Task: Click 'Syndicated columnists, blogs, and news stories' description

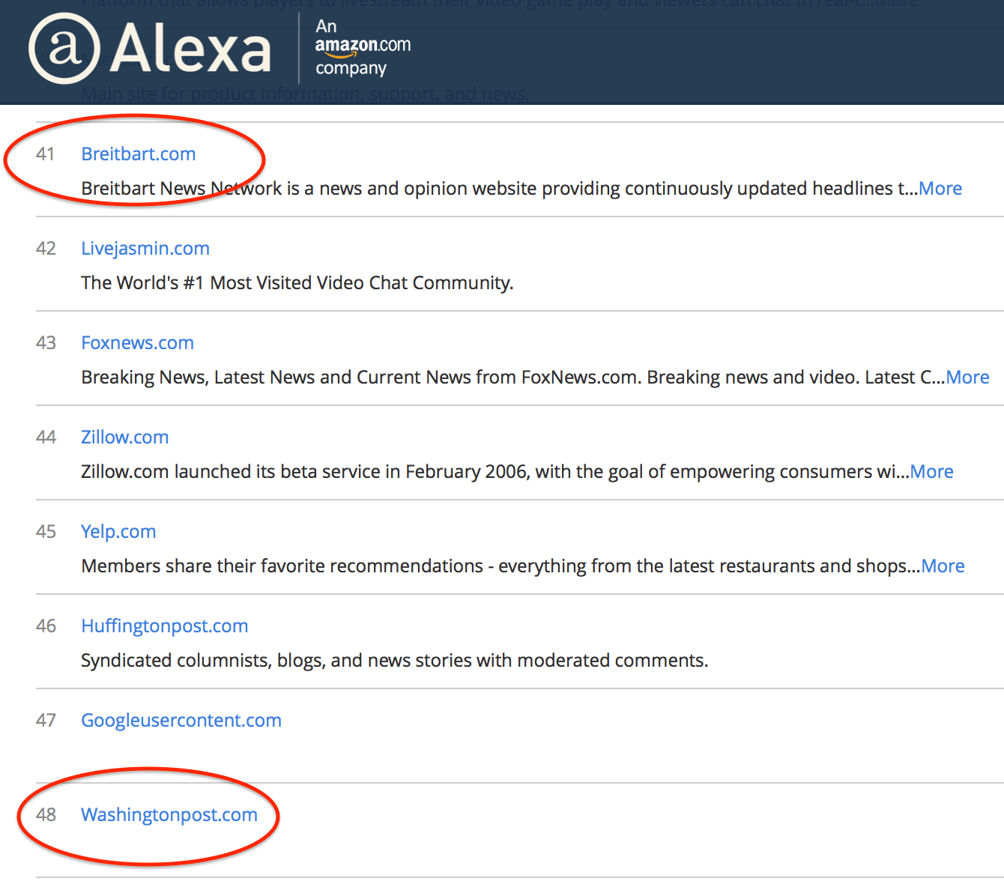Action: pos(395,660)
